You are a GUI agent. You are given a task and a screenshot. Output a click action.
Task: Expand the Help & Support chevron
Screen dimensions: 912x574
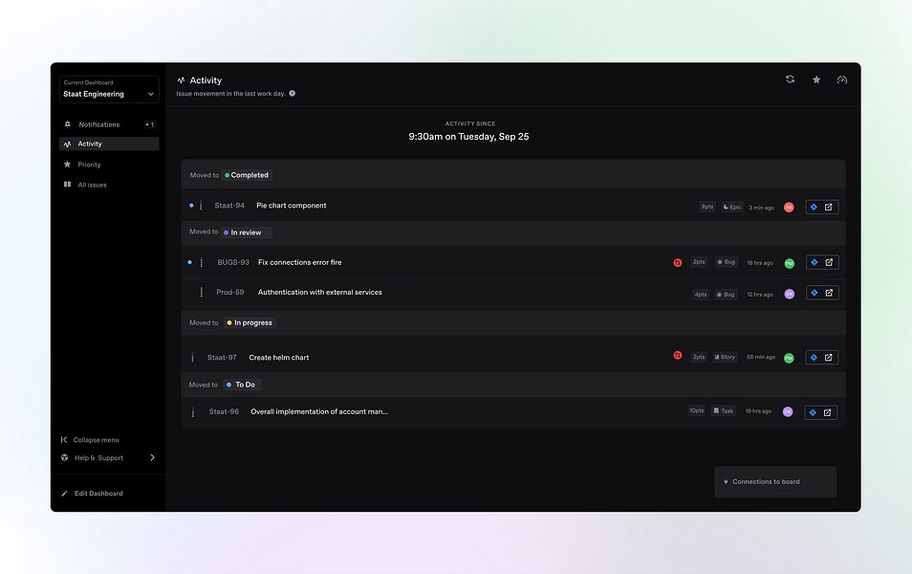tap(152, 457)
